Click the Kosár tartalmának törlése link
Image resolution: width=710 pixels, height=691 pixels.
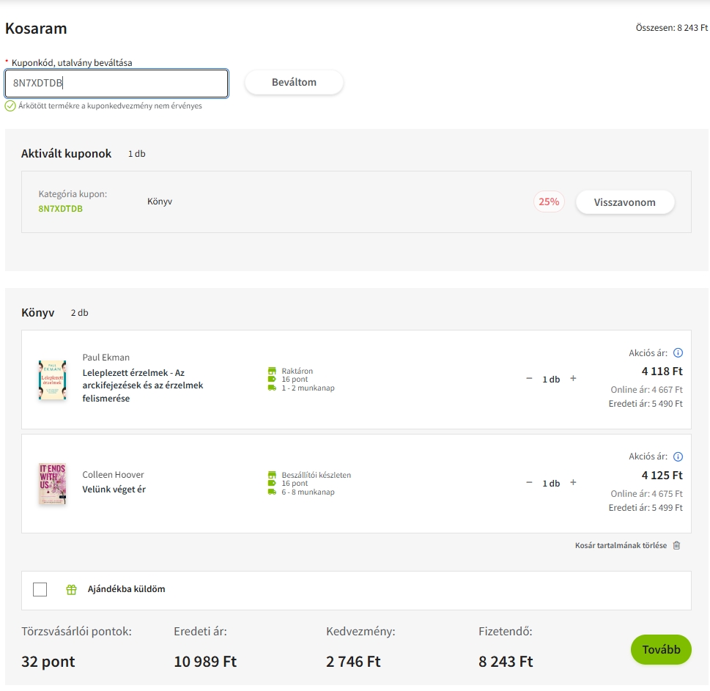pos(621,546)
